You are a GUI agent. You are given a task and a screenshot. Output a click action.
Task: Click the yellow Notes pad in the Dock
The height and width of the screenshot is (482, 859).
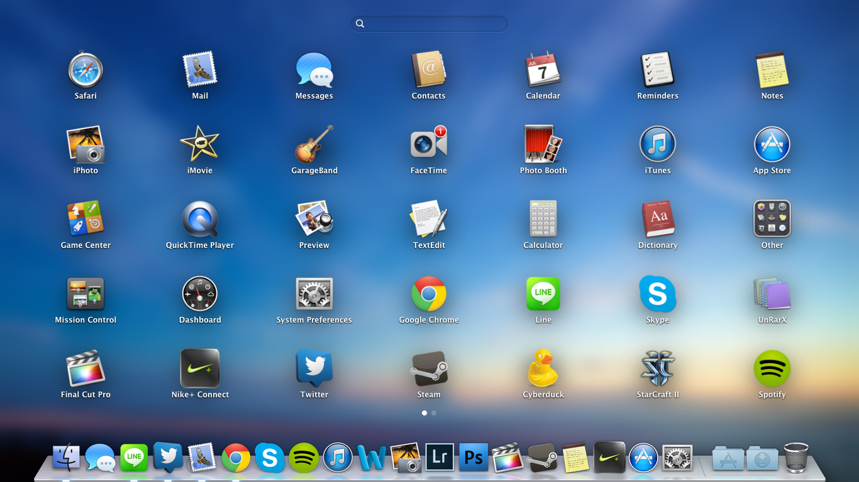point(575,458)
